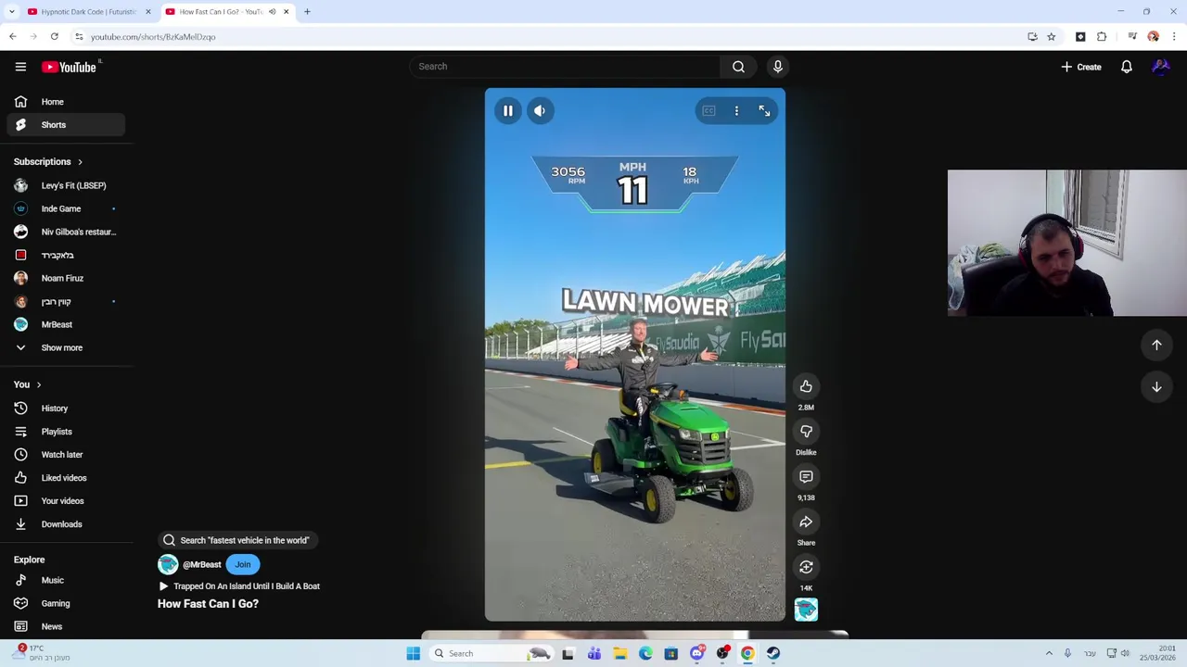
Task: Open Chrome media controls icon
Action: coord(1132,37)
